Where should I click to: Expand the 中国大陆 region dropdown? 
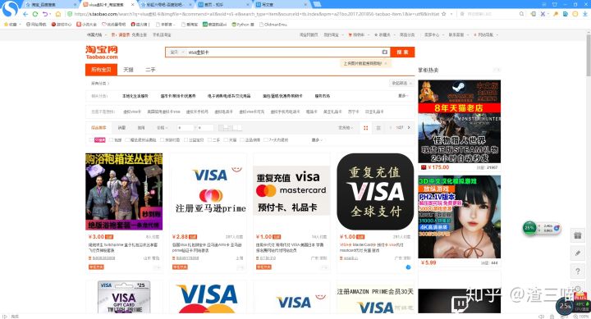97,34
